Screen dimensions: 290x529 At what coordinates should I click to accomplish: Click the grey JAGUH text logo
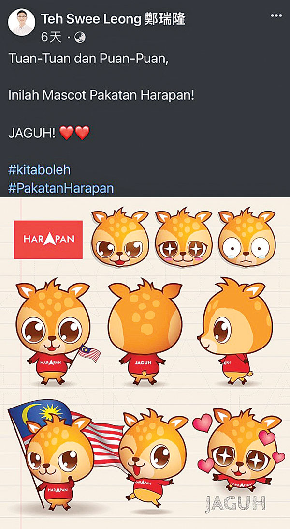[235, 503]
